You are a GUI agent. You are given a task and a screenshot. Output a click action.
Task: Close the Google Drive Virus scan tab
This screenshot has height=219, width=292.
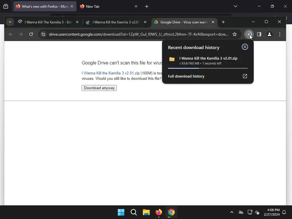213,22
